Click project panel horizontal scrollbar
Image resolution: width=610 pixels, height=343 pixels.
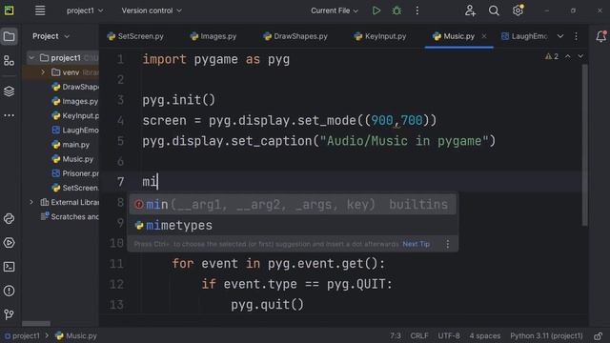36,324
